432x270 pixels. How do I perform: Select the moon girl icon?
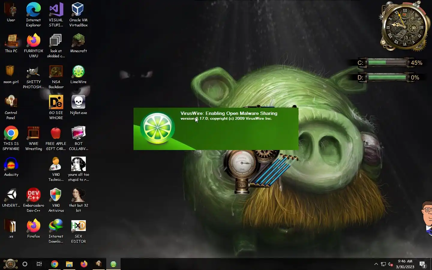point(11,74)
